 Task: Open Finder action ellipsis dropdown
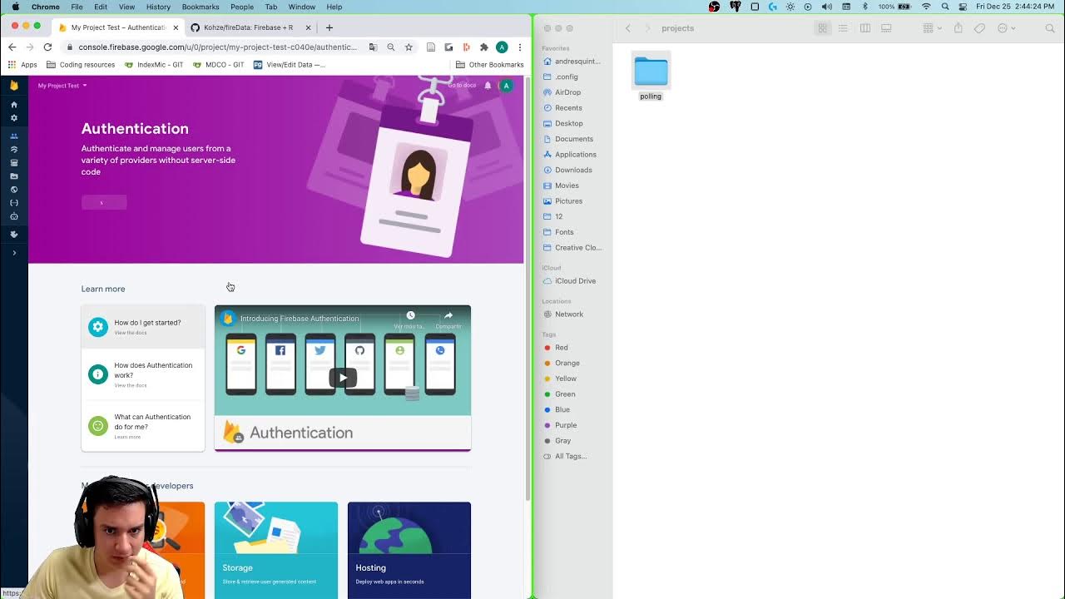[1006, 28]
